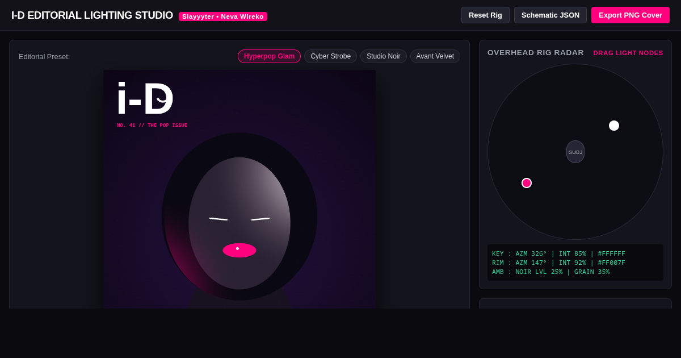Export the PNG cover
The width and height of the screenshot is (681, 358).
(x=630, y=15)
